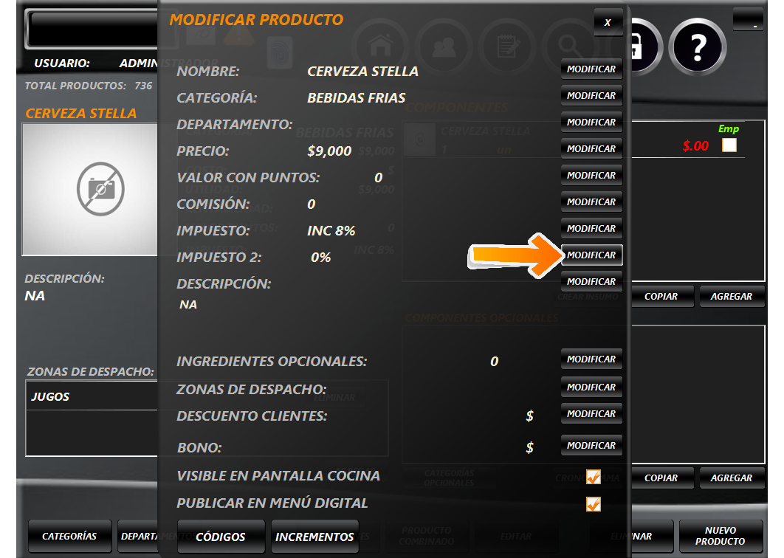Open the INCREMENTOS section
The height and width of the screenshot is (558, 784).
pyautogui.click(x=314, y=537)
